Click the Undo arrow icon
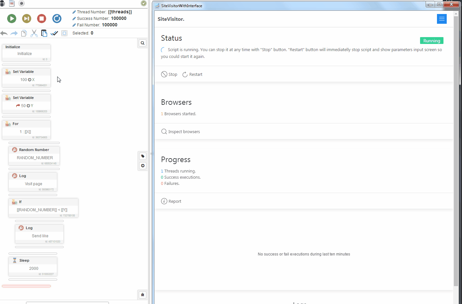 pyautogui.click(x=4, y=33)
